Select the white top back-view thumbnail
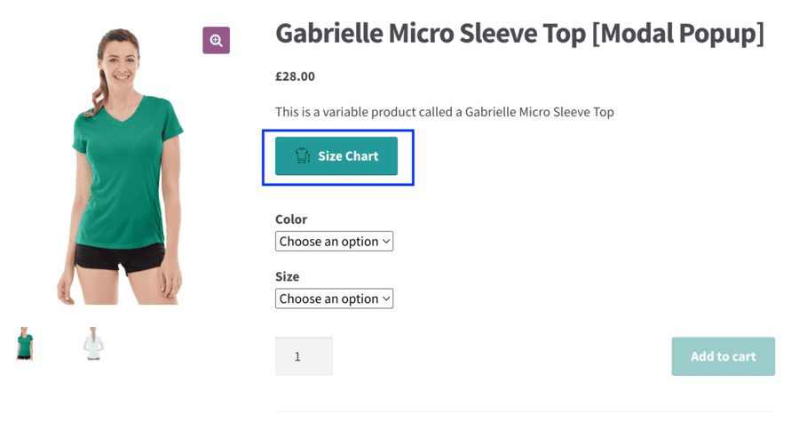This screenshot has height=422, width=799. point(93,344)
